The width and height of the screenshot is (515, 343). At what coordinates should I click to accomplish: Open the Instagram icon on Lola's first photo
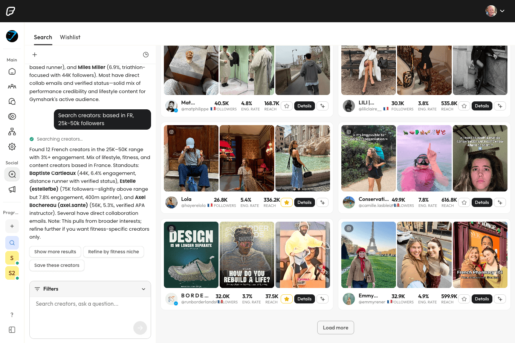point(171,131)
